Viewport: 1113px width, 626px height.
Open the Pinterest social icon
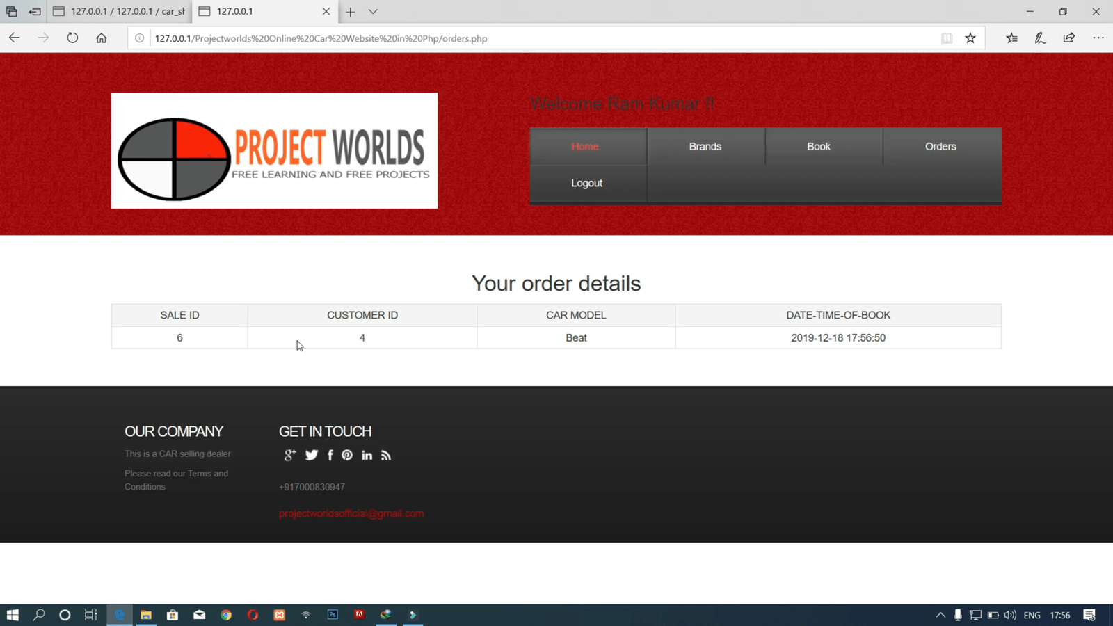(x=347, y=455)
